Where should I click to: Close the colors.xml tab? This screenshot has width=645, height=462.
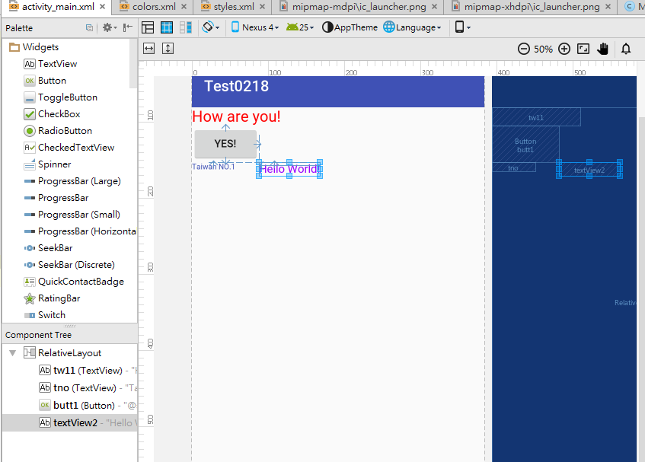(x=184, y=7)
